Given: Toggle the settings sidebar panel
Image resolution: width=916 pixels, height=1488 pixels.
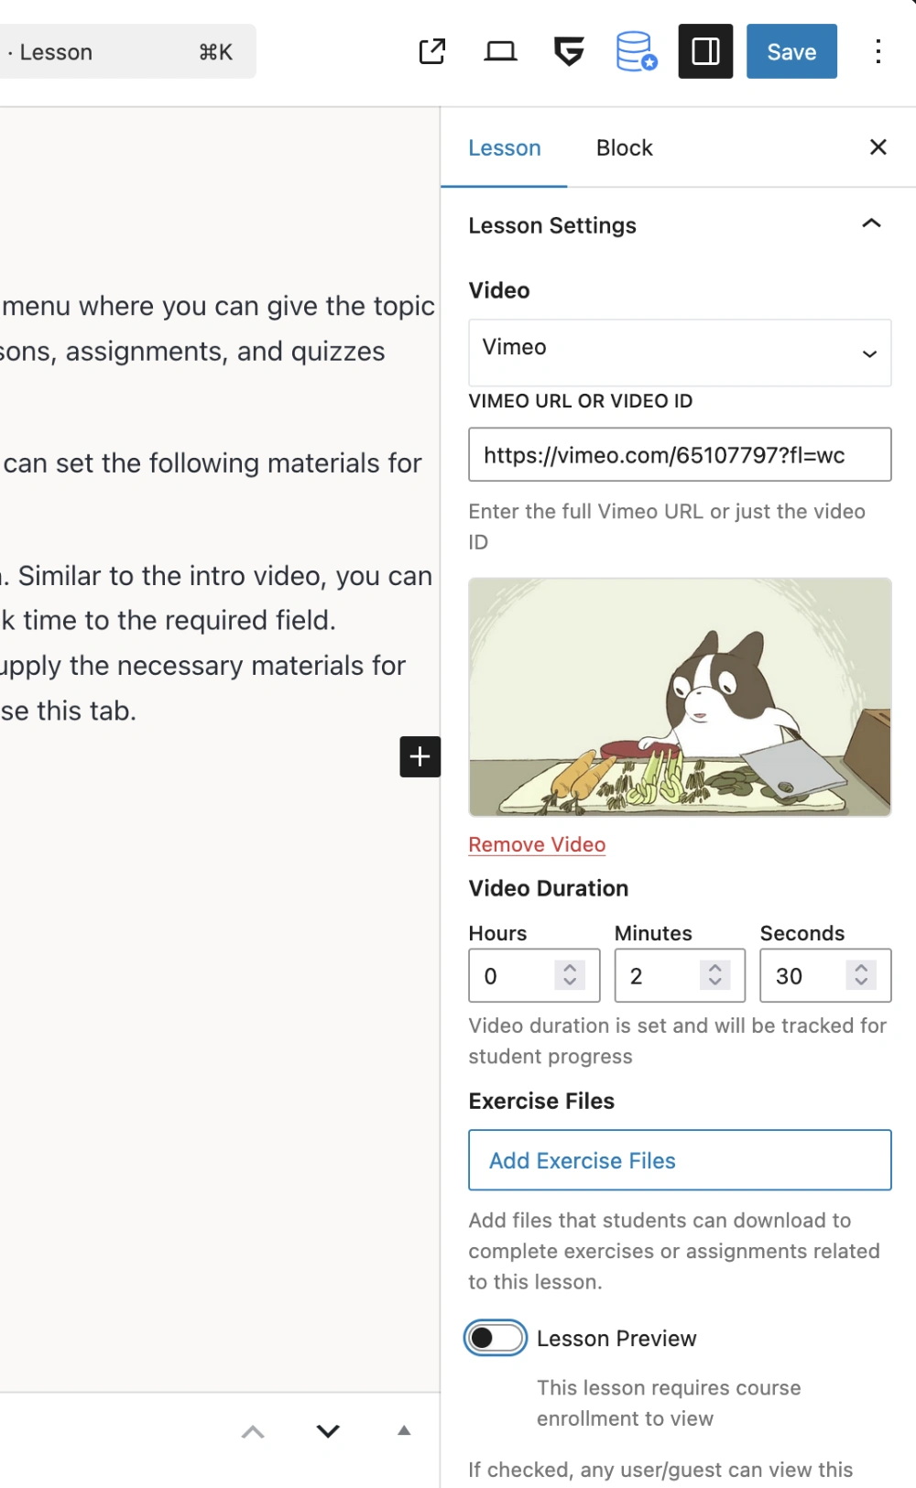Looking at the screenshot, I should coord(704,51).
